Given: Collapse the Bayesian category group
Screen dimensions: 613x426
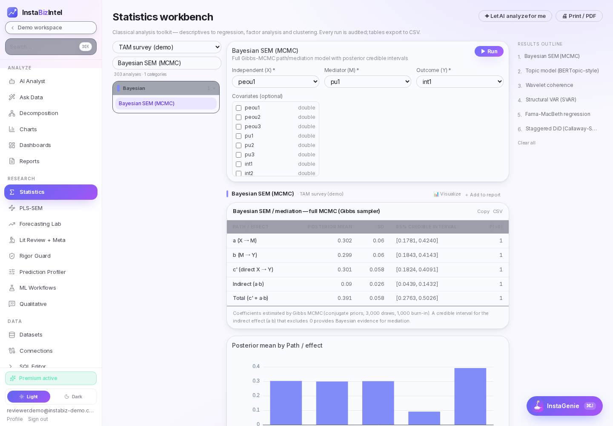Looking at the screenshot, I should tap(166, 88).
